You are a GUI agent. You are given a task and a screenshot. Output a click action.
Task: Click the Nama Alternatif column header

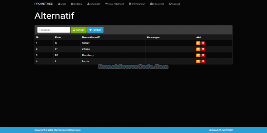[x=91, y=37]
